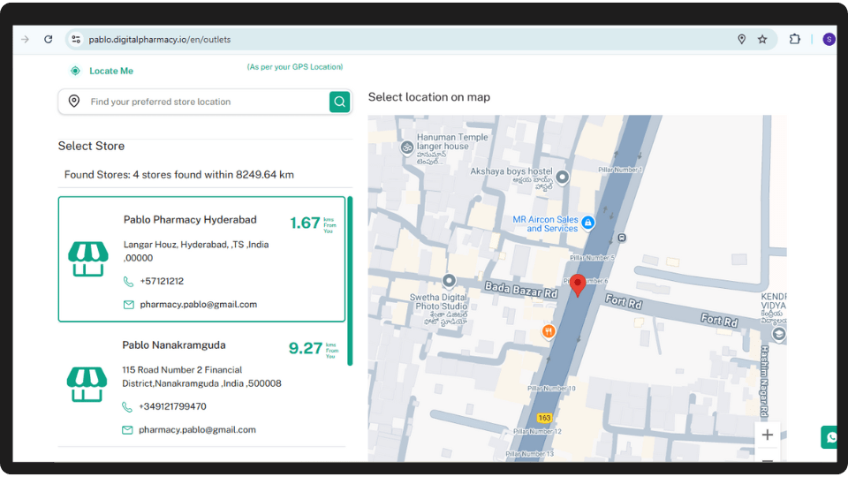Image resolution: width=848 pixels, height=477 pixels.
Task: Click the pin icon in store search field
Action: tap(74, 101)
